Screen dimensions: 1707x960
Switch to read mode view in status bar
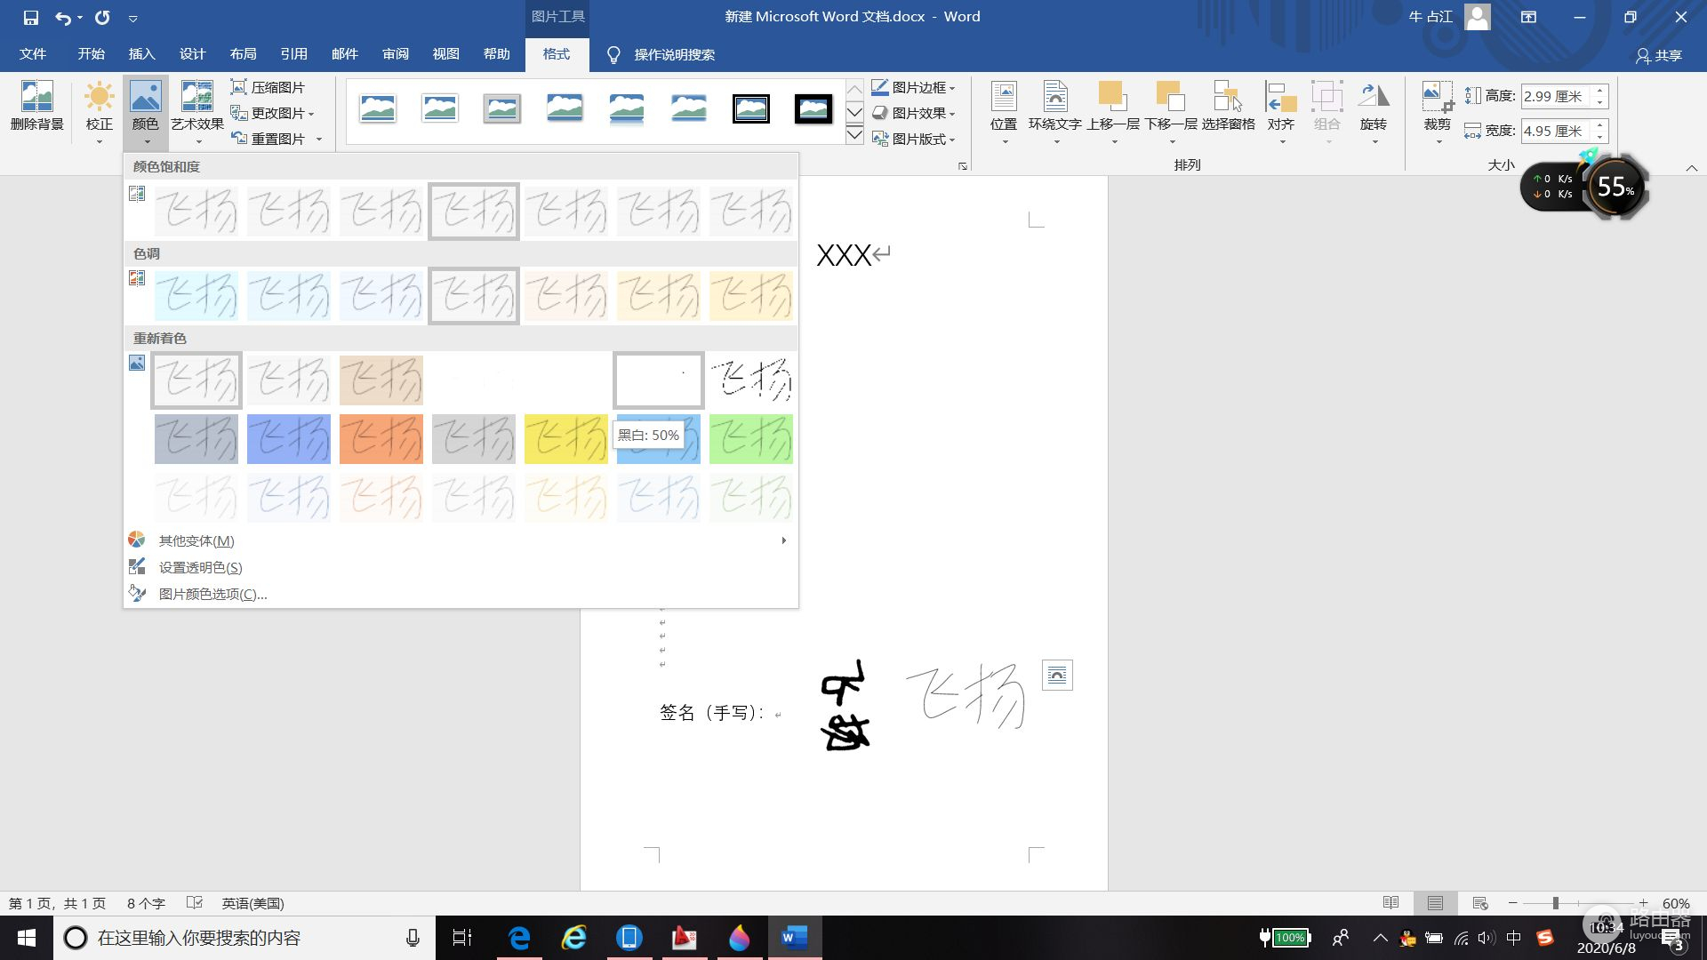1390,903
